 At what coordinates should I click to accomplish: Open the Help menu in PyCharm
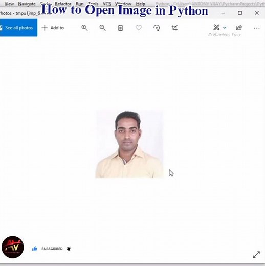point(141,4)
